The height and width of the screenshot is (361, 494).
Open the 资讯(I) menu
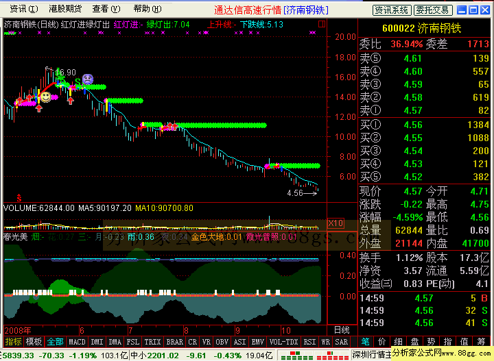pyautogui.click(x=23, y=9)
